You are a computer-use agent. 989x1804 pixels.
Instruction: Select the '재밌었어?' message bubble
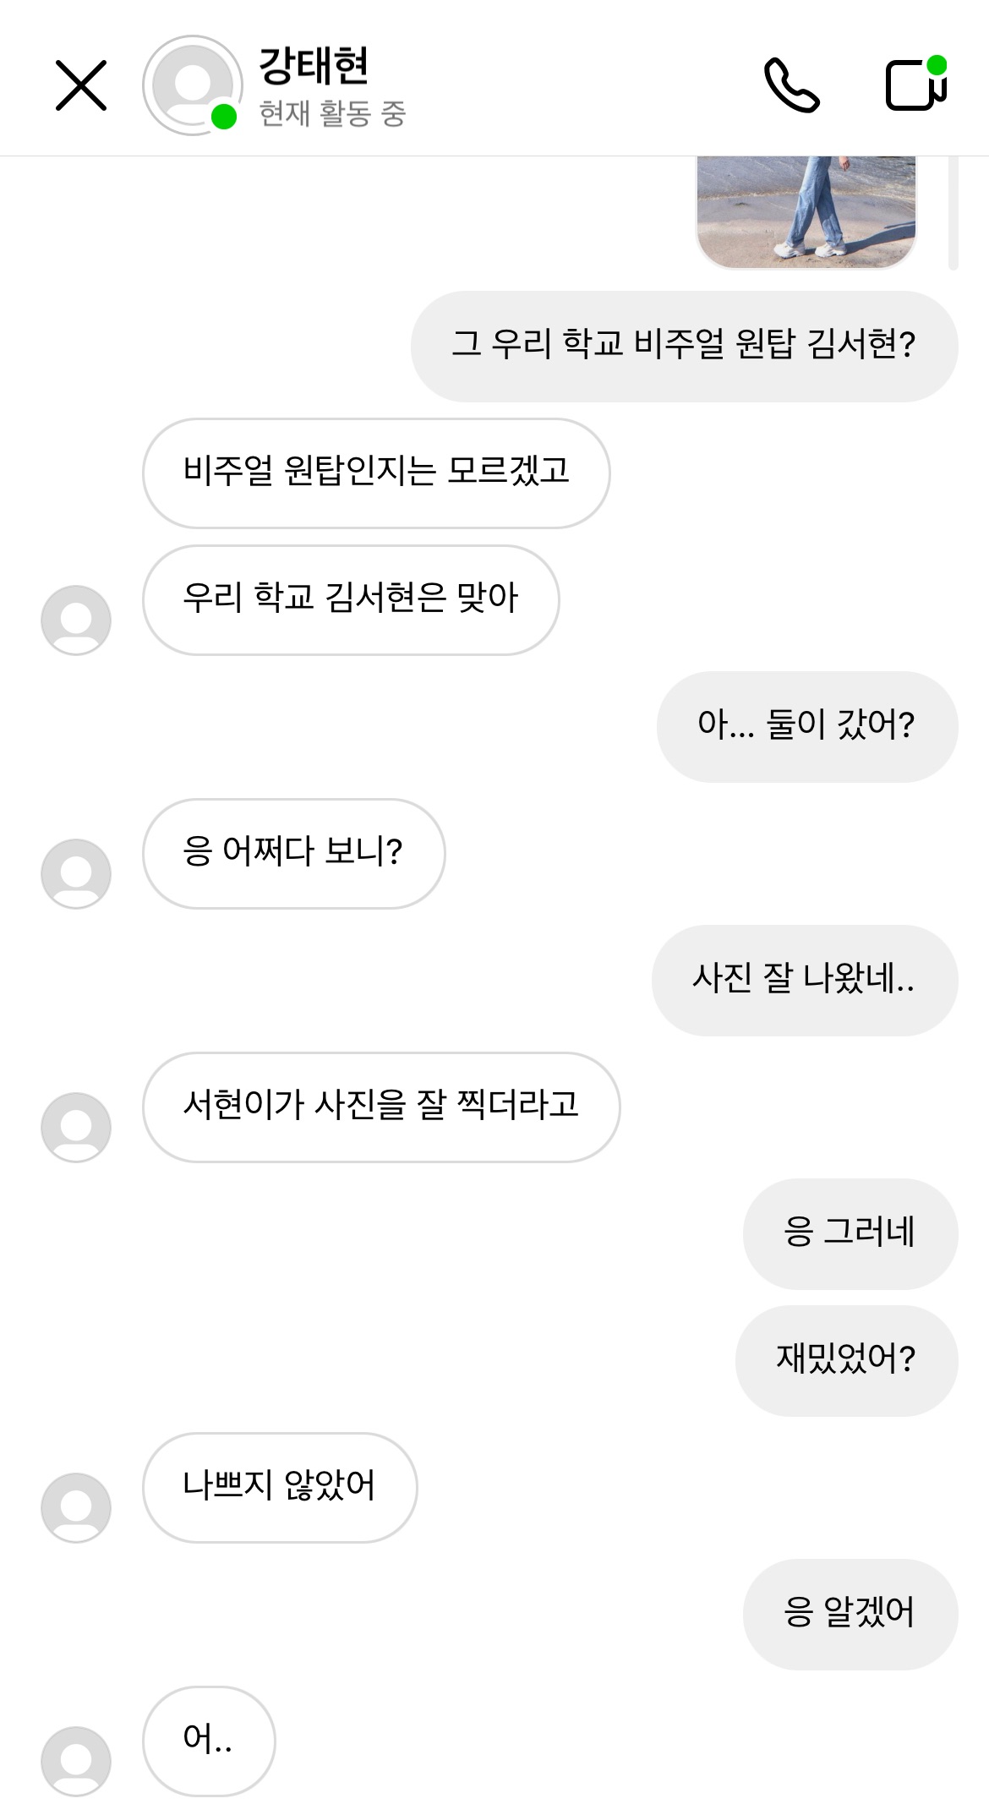(846, 1360)
